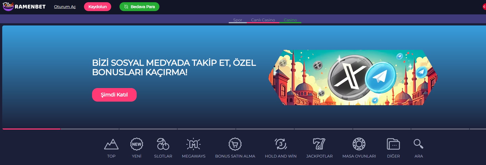Viewport: 486px width, 165px height.
Task: Open JACKPOTLAR seven icon category
Action: (319, 144)
